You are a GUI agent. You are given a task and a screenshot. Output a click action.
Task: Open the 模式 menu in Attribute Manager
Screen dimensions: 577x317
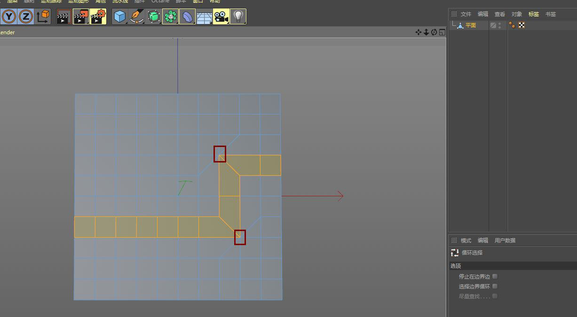[466, 240]
